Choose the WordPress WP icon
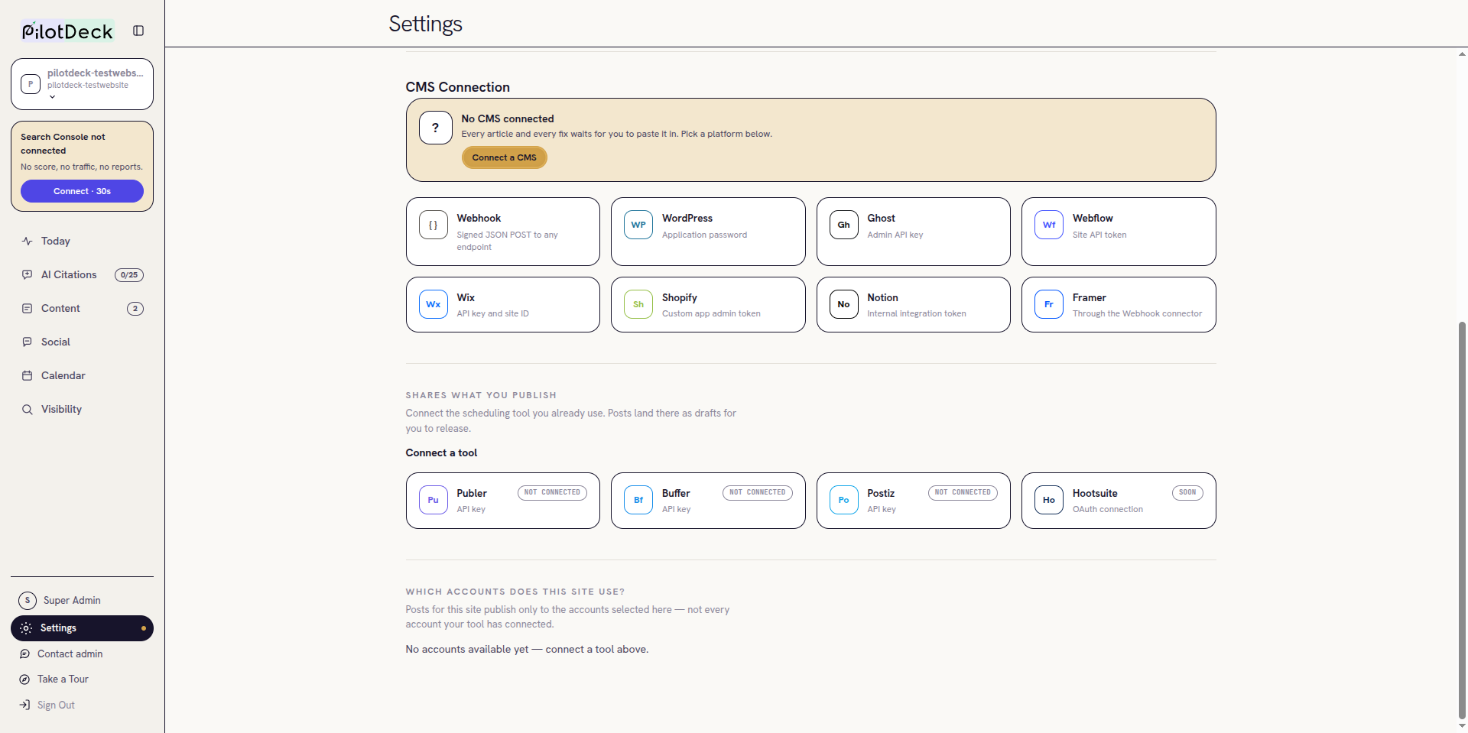The width and height of the screenshot is (1468, 733). (x=638, y=225)
